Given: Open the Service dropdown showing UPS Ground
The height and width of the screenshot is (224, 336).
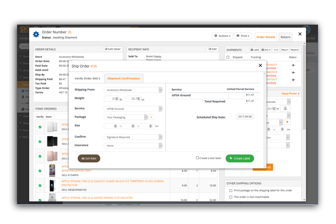Looking at the screenshot, I should pyautogui.click(x=133, y=109).
